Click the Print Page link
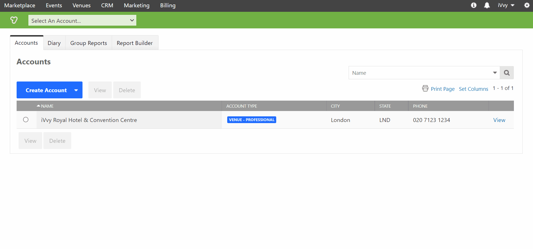The height and width of the screenshot is (249, 533). pyautogui.click(x=443, y=89)
